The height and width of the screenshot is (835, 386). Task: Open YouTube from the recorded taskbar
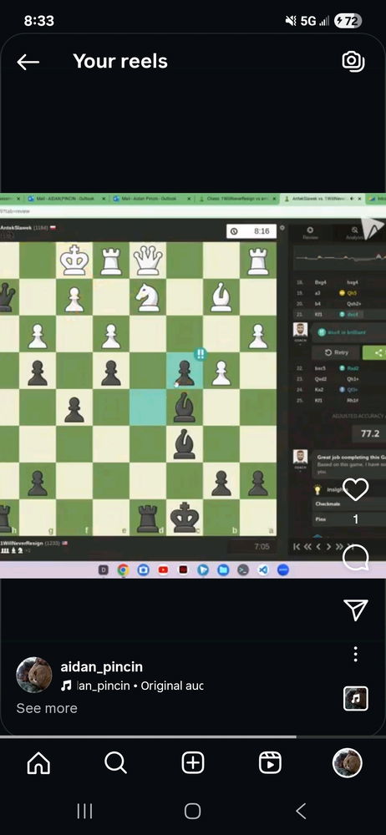(x=163, y=569)
